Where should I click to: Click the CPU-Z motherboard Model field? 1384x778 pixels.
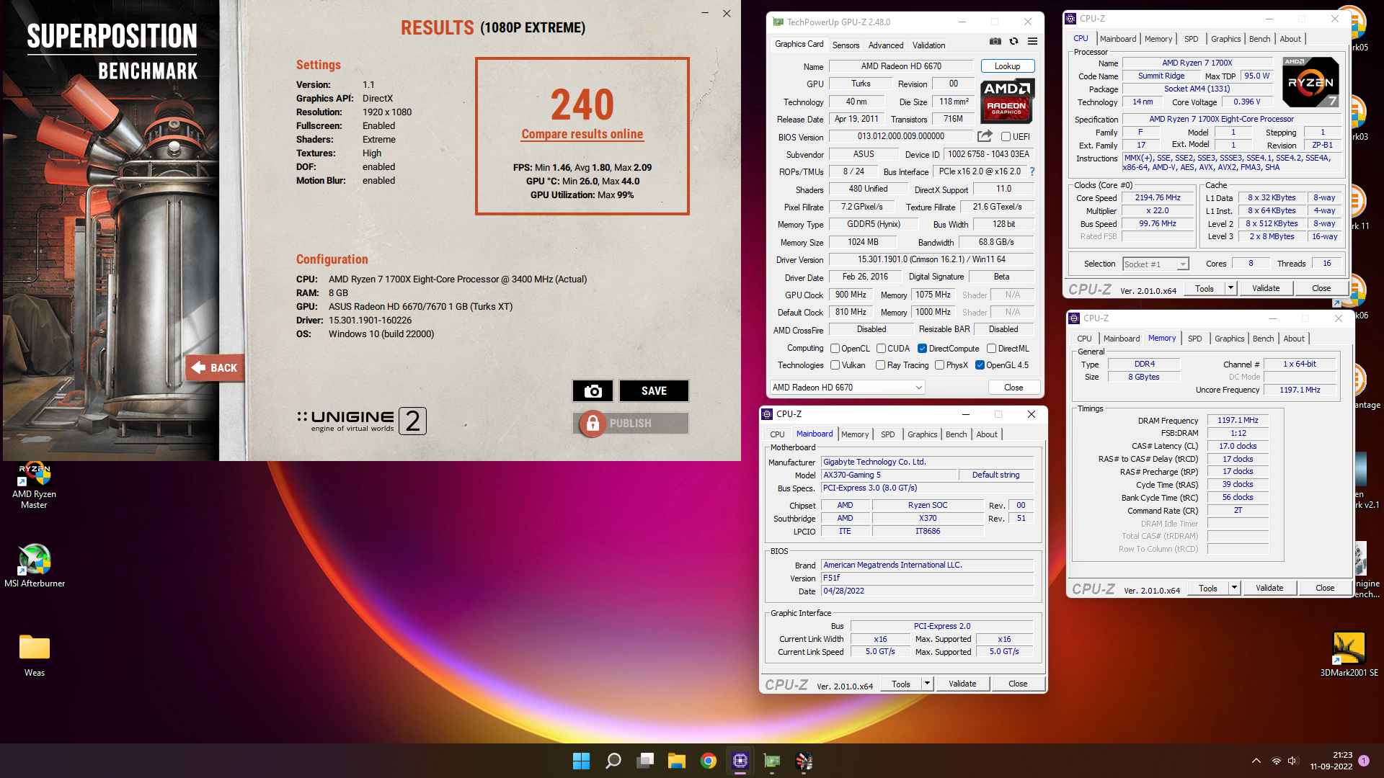(889, 475)
